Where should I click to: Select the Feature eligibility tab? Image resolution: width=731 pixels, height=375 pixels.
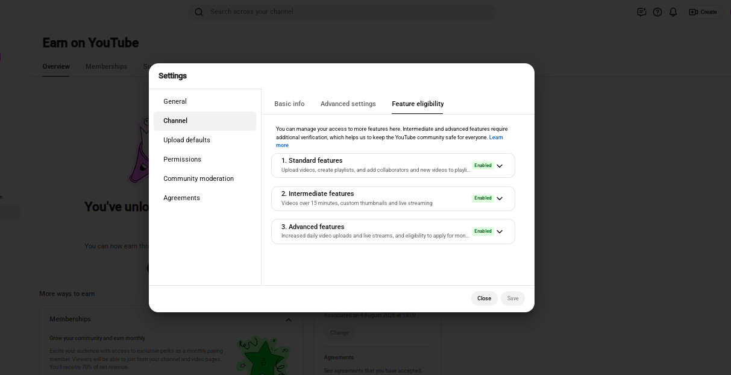coord(418,104)
